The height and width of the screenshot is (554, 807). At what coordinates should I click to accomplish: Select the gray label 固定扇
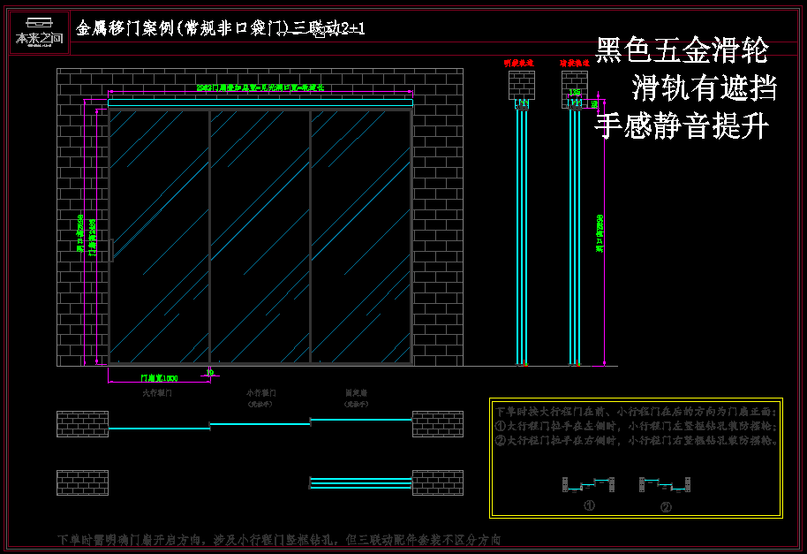tap(356, 393)
